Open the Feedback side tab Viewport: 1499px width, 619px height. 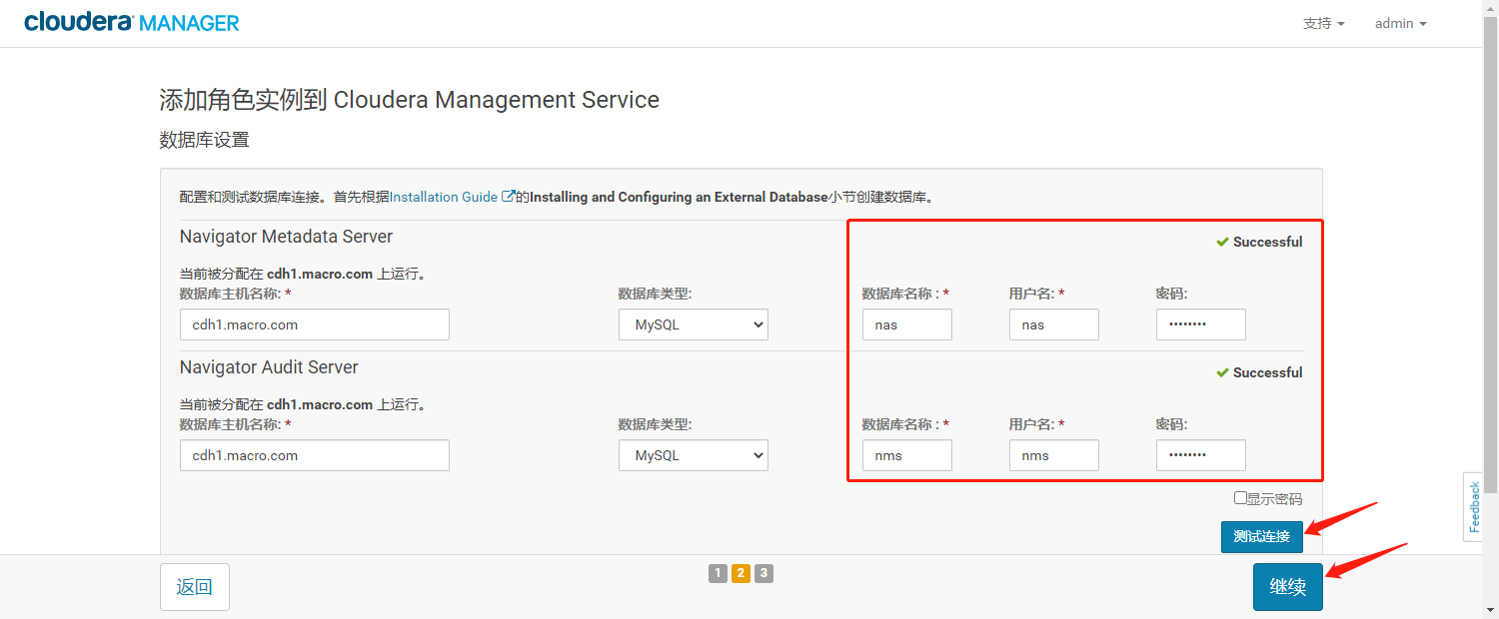pyautogui.click(x=1473, y=507)
